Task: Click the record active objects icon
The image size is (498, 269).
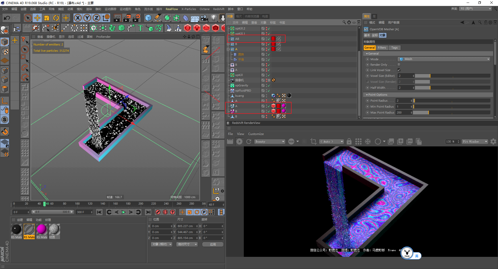Action: point(158,212)
